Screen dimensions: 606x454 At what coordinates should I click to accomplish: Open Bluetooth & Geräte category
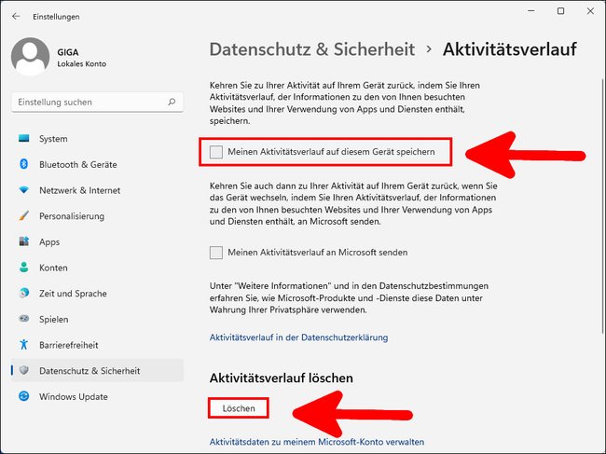point(78,165)
